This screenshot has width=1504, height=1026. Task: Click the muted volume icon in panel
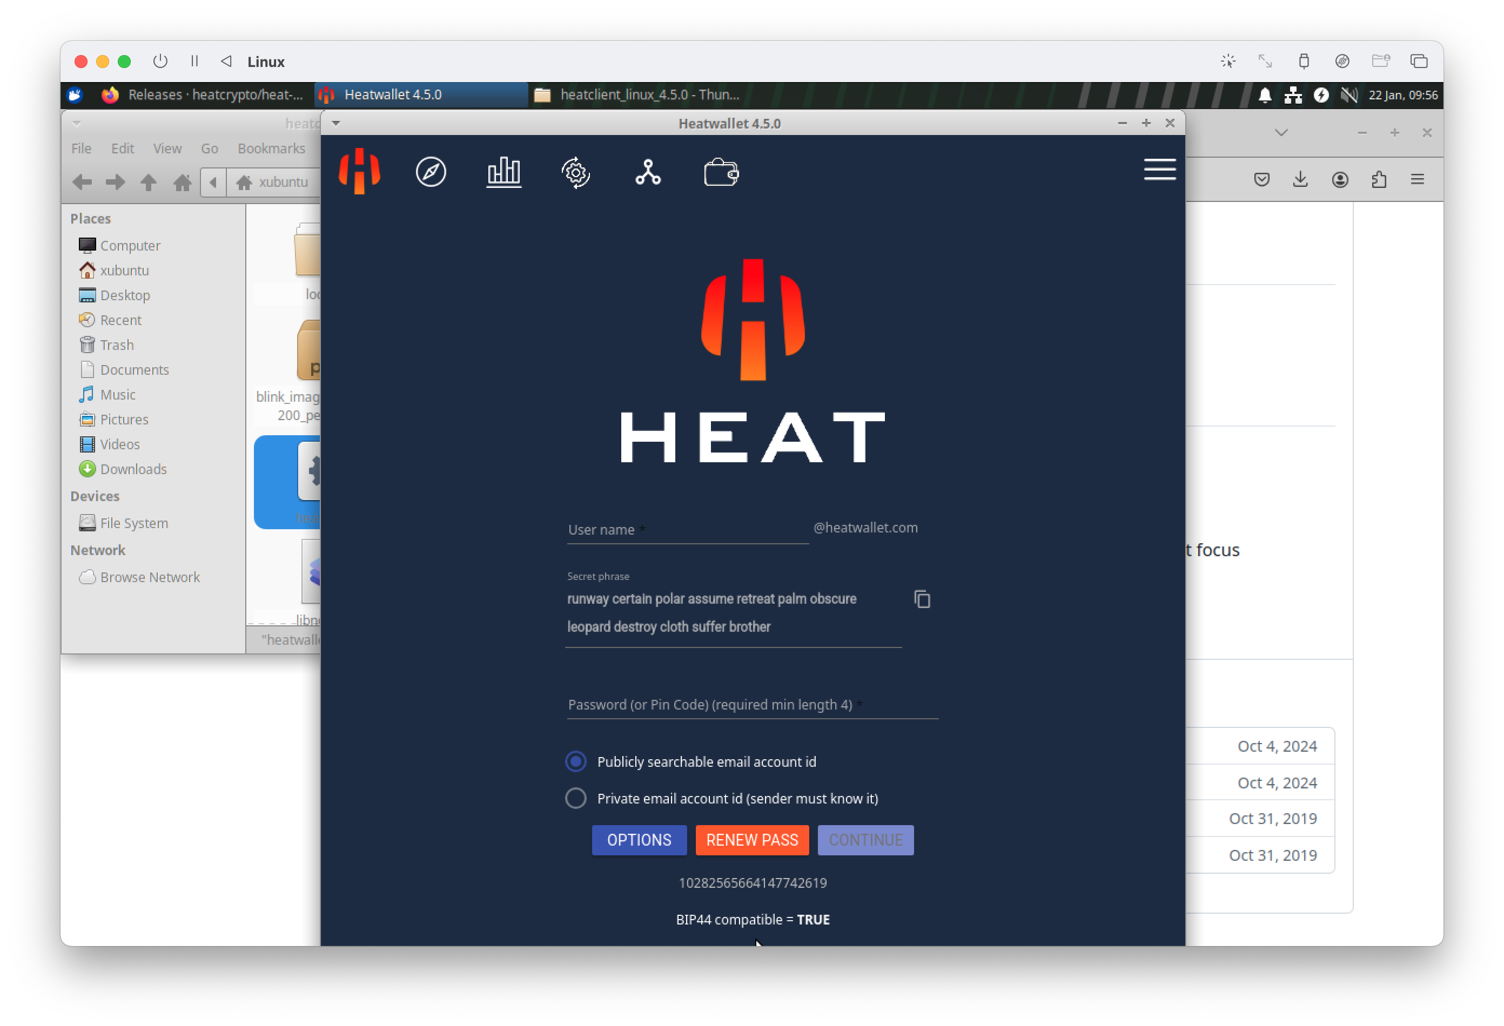1348,95
